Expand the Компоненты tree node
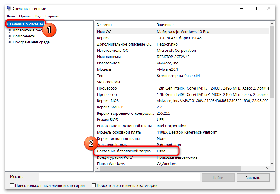 click(x=10, y=36)
